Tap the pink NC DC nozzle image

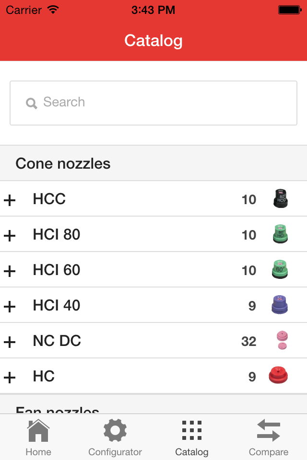click(x=282, y=341)
